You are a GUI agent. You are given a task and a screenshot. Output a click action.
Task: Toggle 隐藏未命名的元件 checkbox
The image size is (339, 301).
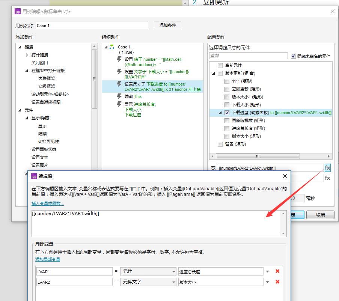(x=293, y=56)
